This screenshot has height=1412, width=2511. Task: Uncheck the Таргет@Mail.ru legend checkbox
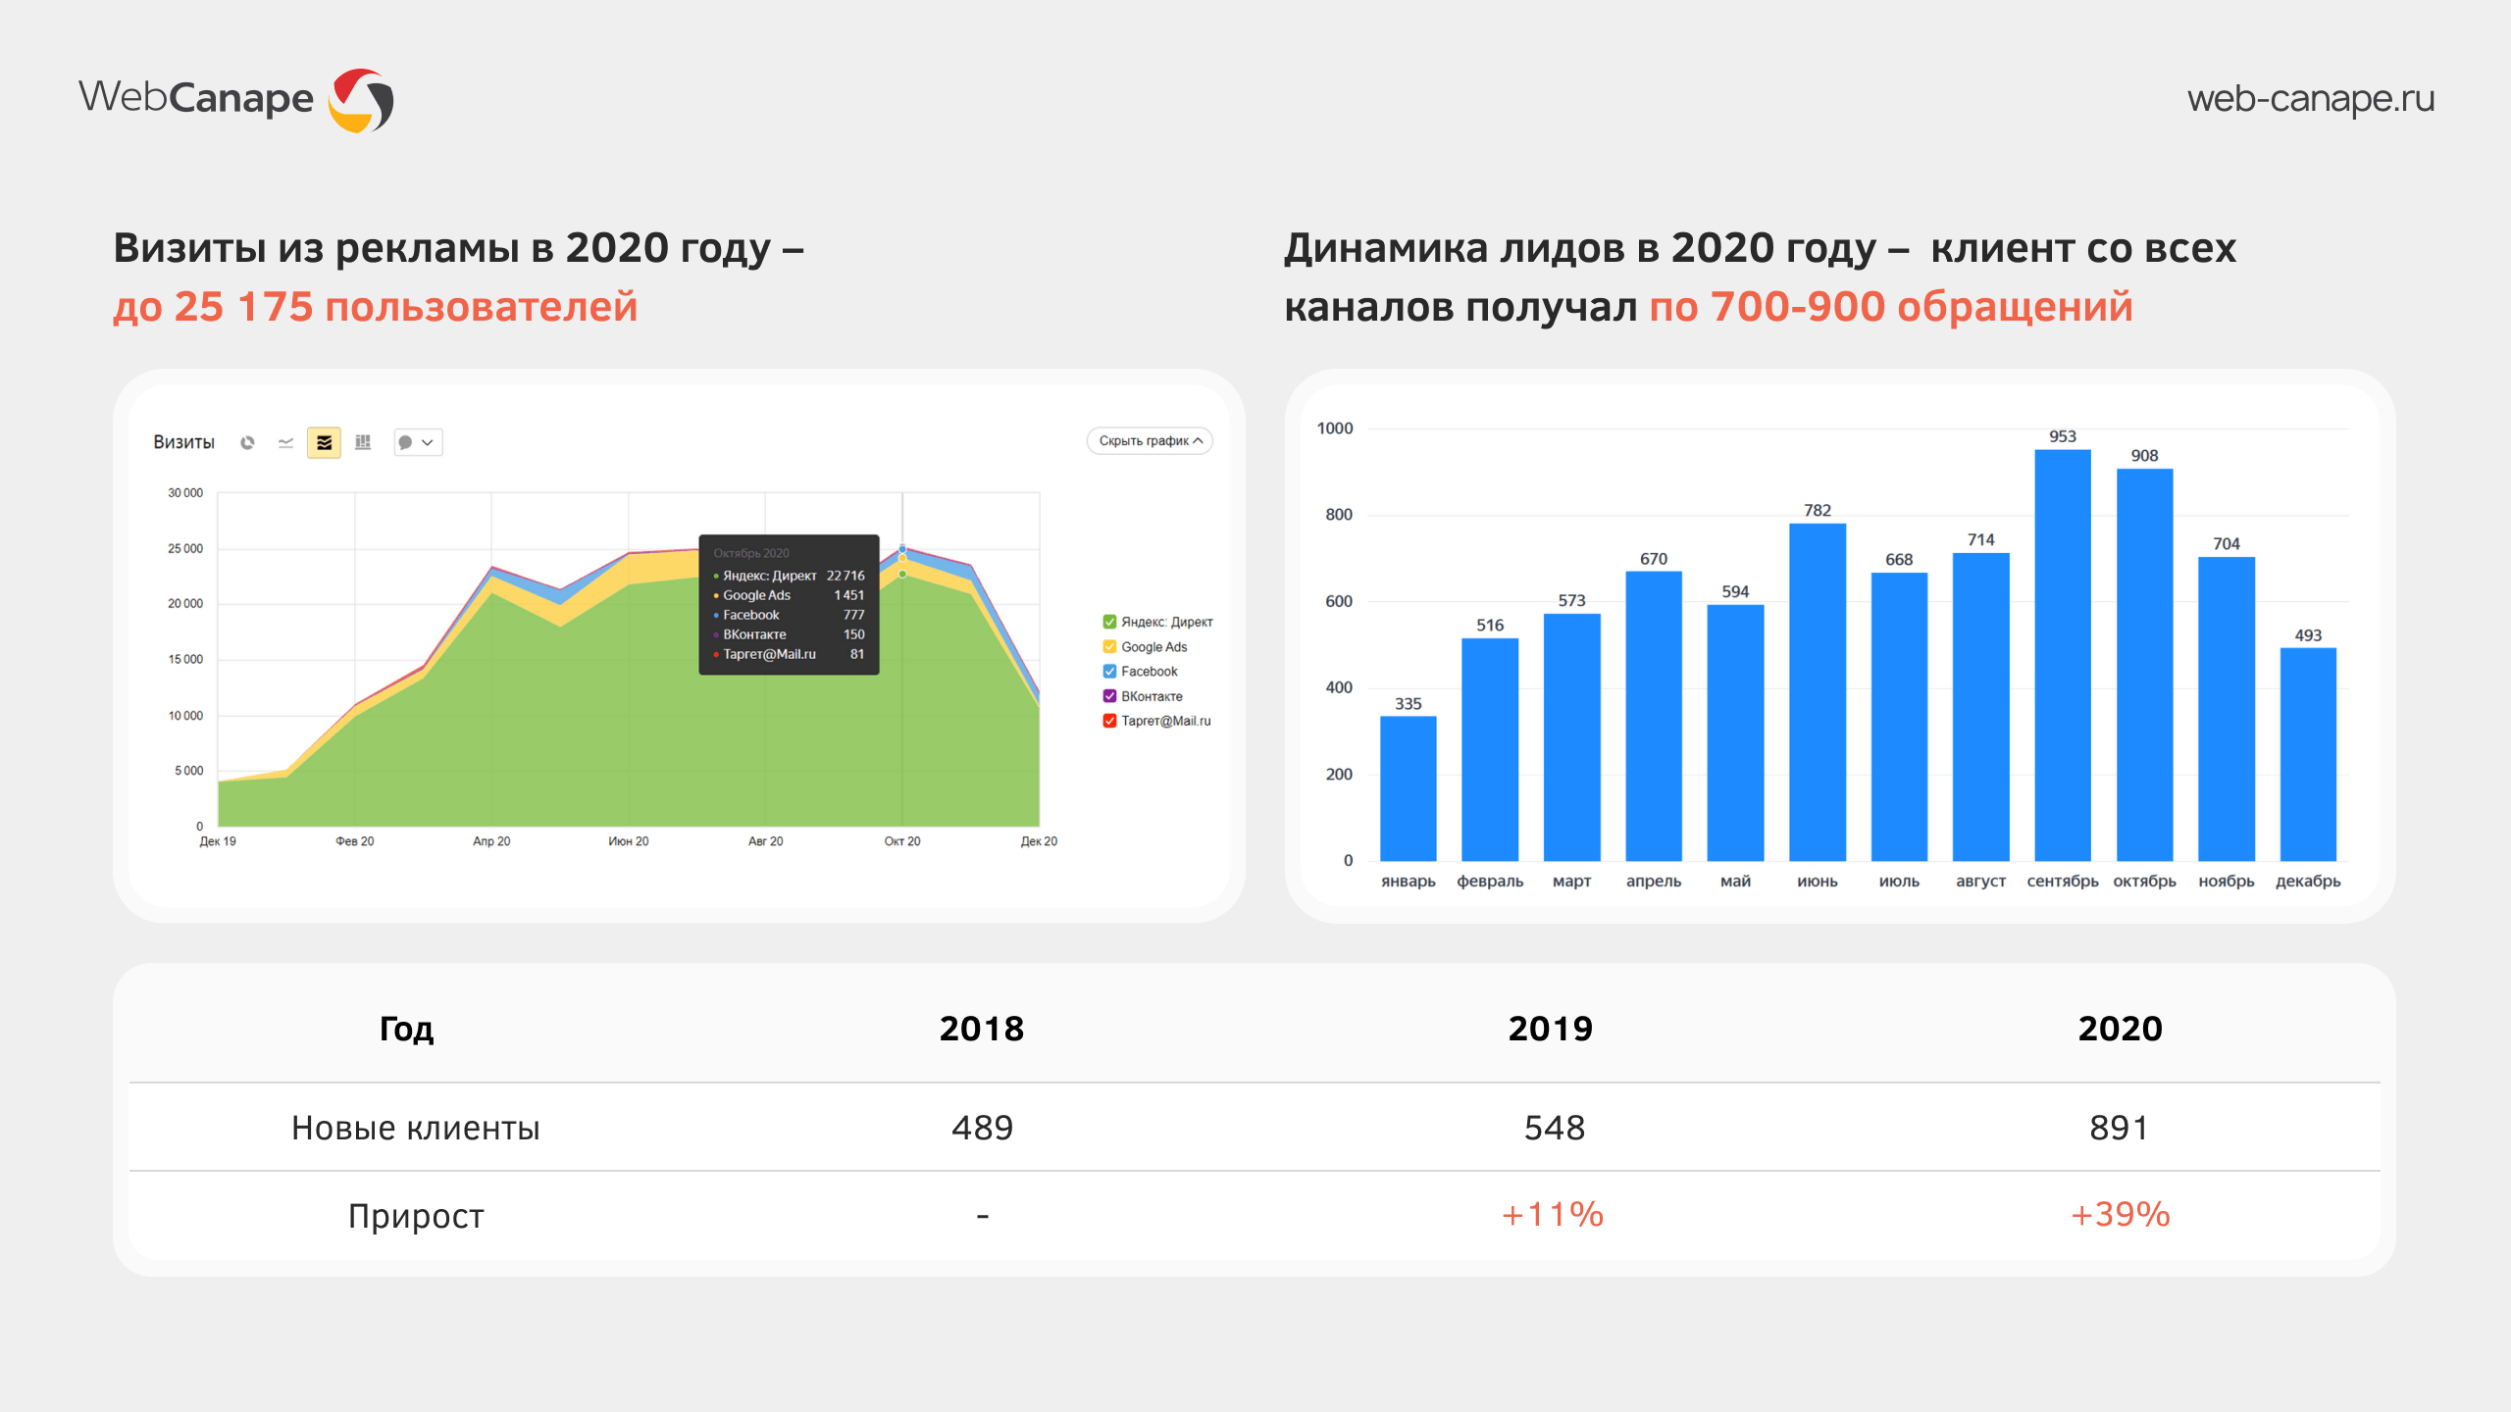(x=1109, y=721)
